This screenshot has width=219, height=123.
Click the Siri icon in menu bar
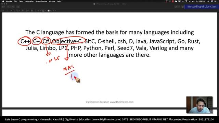pos(212,1)
